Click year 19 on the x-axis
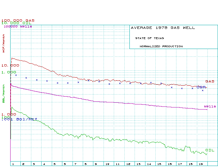Screen dimensions: 218x167 201,164
